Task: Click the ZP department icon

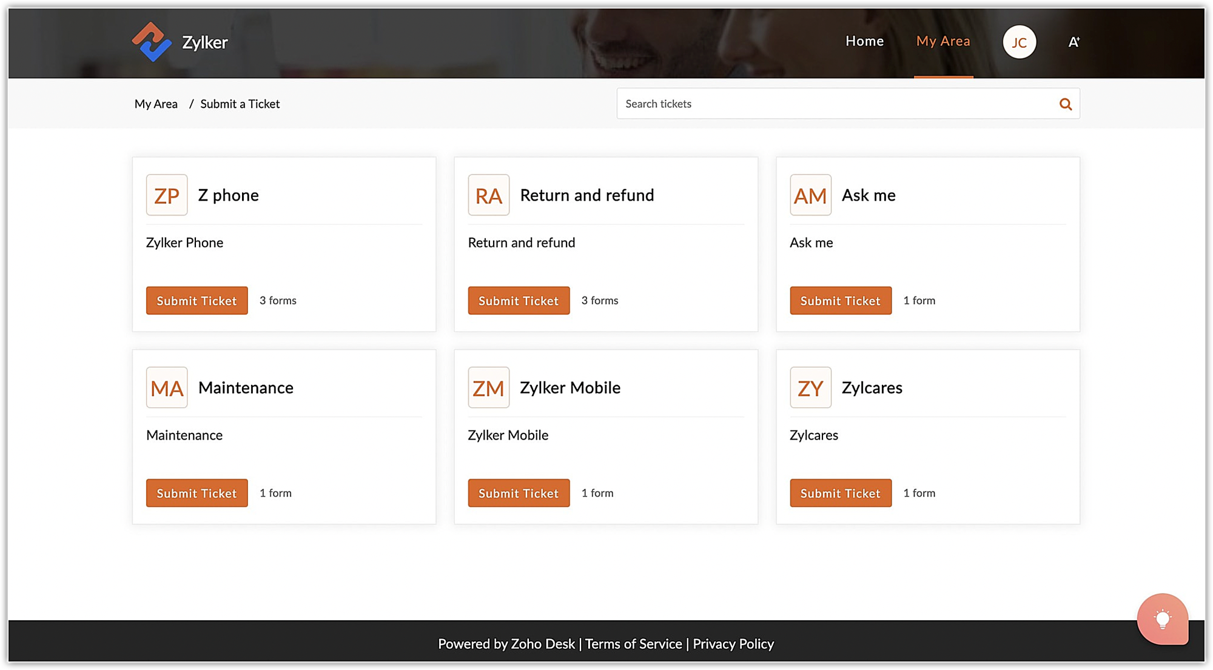Action: pos(167,195)
